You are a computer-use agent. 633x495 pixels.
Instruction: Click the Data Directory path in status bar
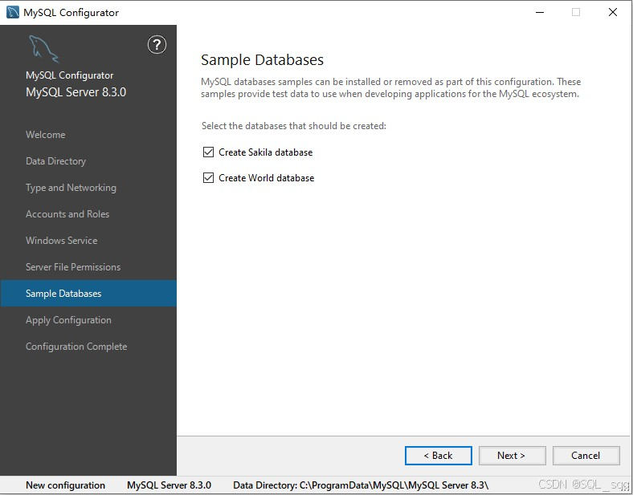(361, 485)
